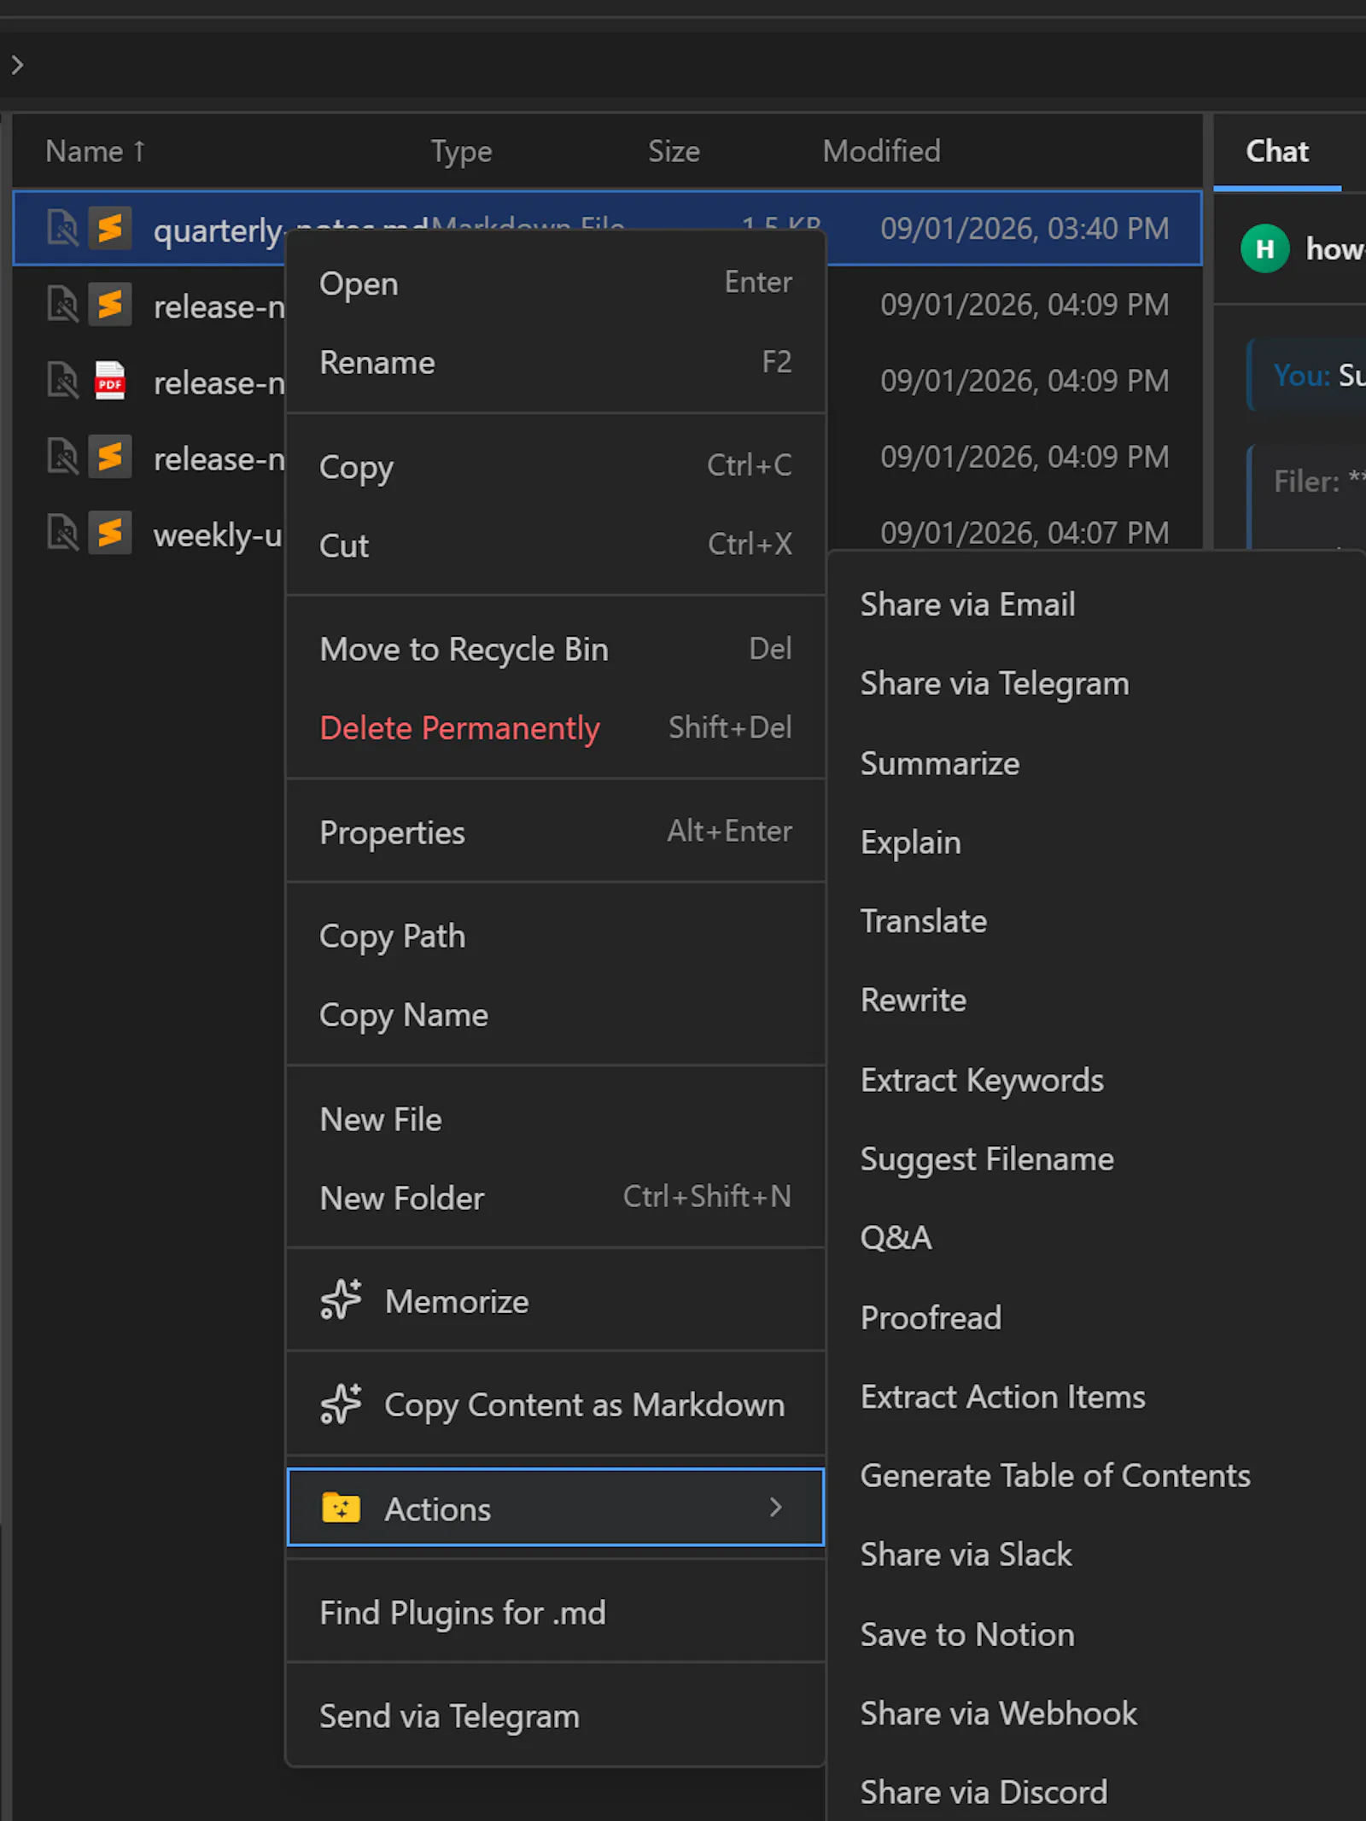Select Share via Slack

click(x=1097, y=1555)
